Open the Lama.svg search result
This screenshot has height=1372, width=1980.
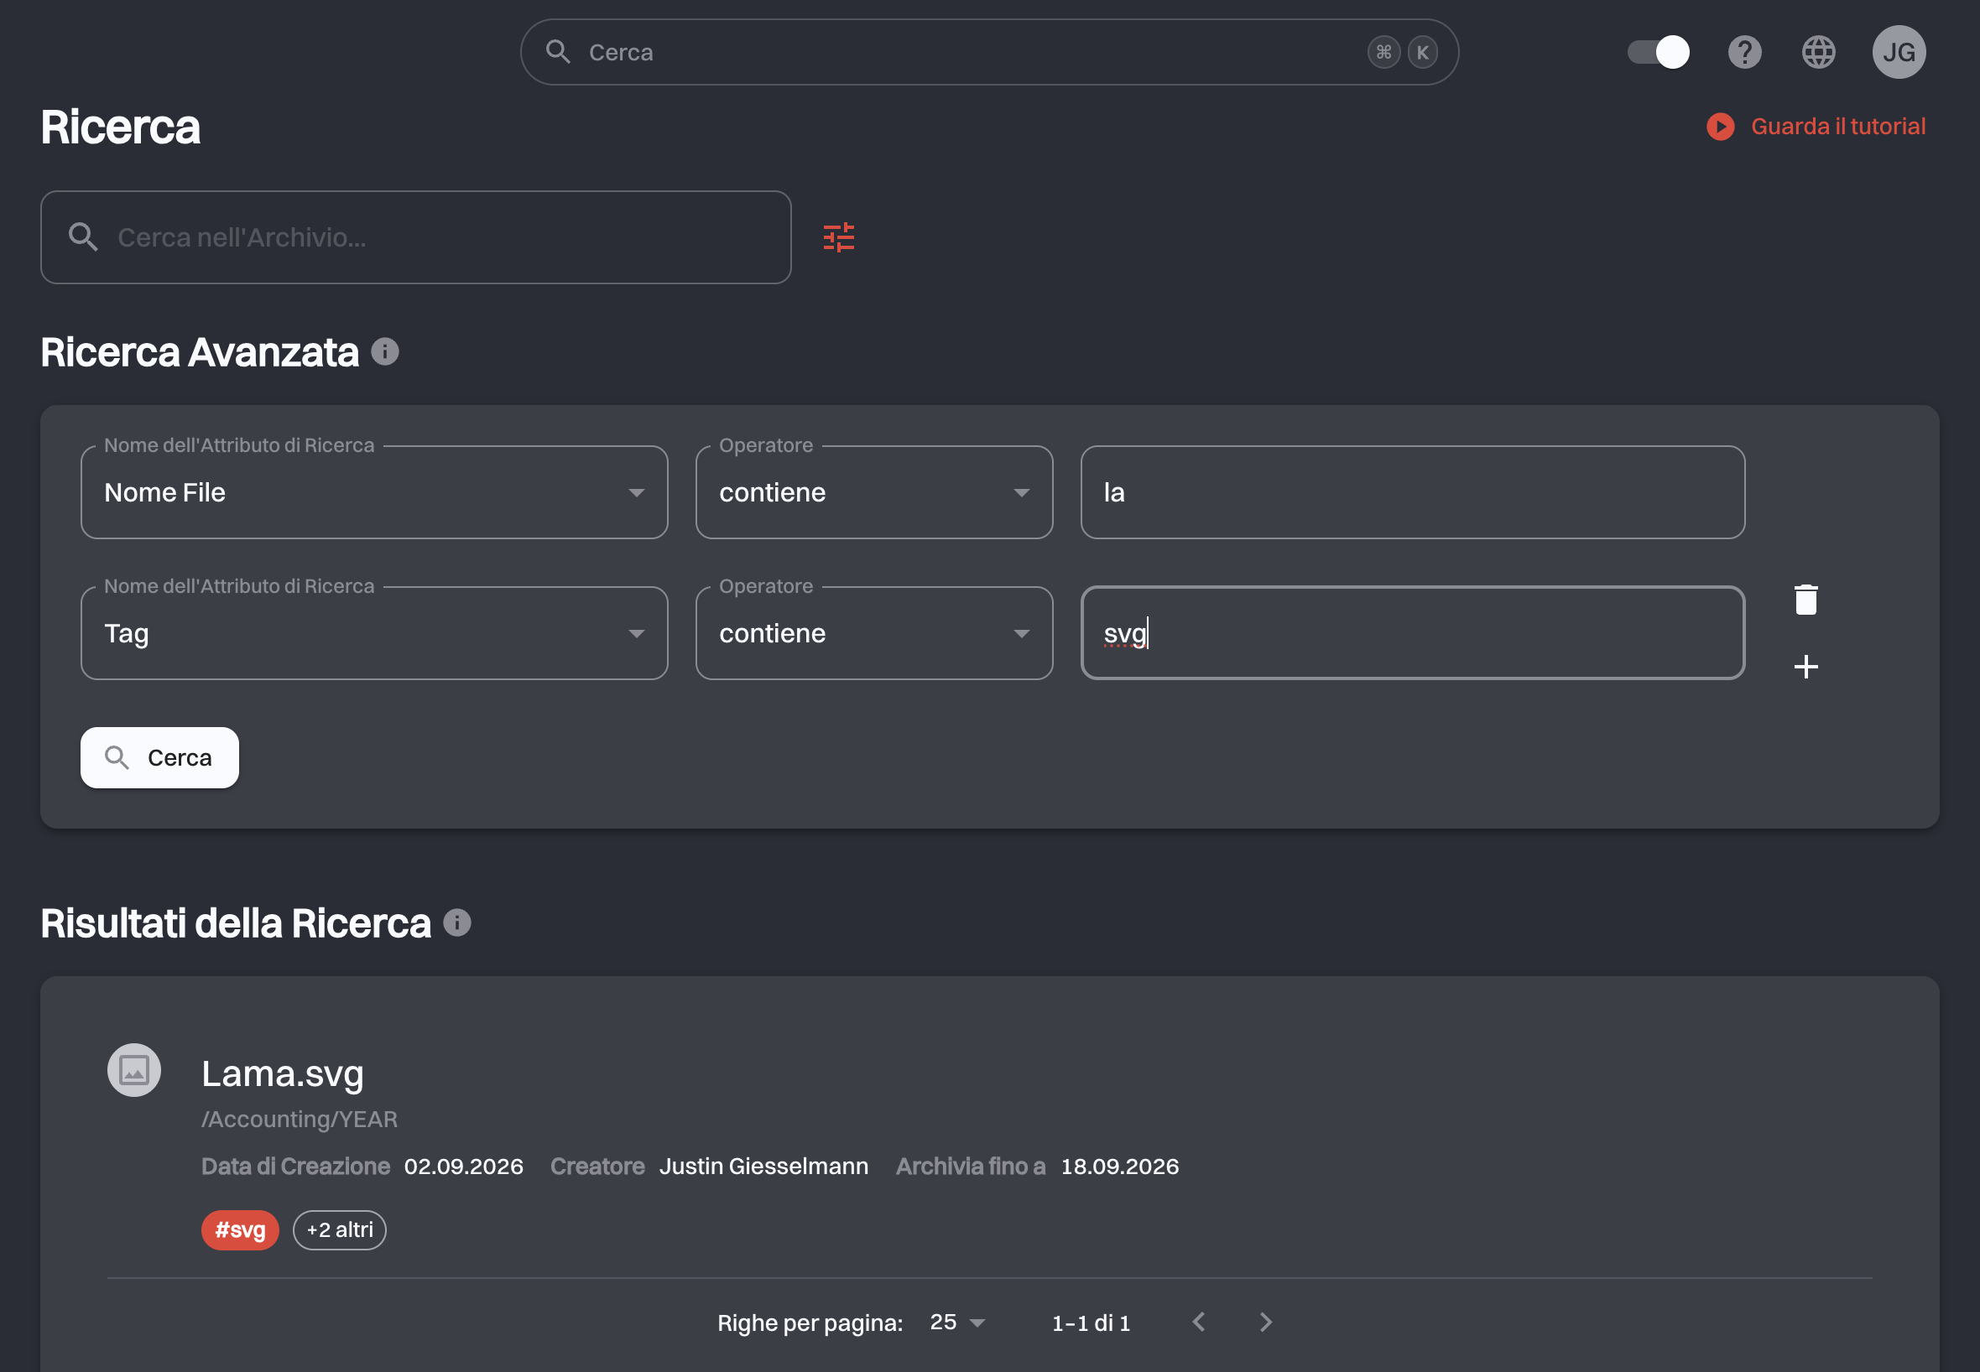[282, 1074]
